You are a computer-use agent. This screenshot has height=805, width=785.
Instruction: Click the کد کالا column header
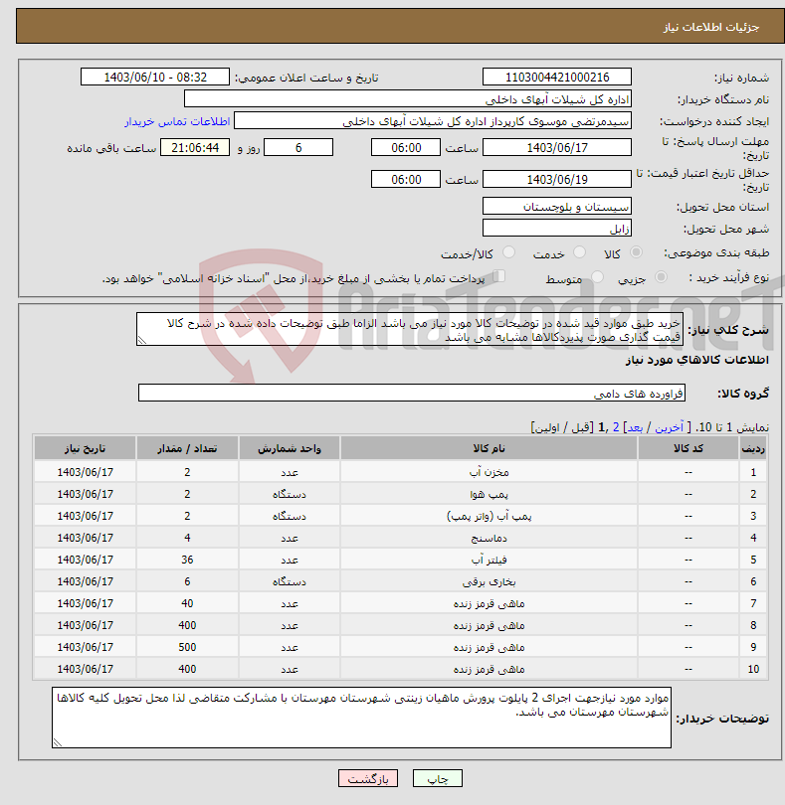click(x=688, y=448)
